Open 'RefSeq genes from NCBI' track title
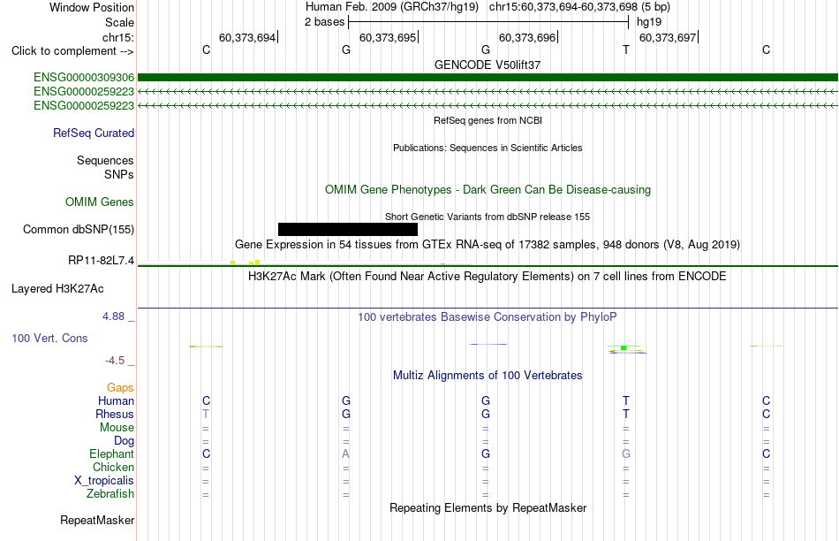 coord(488,120)
